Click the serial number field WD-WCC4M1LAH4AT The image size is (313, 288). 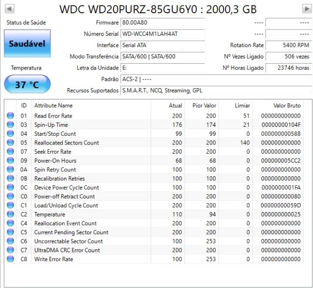click(162, 34)
